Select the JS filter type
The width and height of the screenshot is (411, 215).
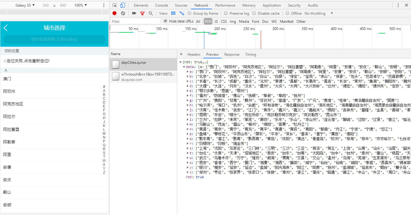pos(216,21)
